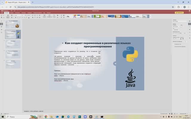Open the browser extensions menu

coord(178,7)
